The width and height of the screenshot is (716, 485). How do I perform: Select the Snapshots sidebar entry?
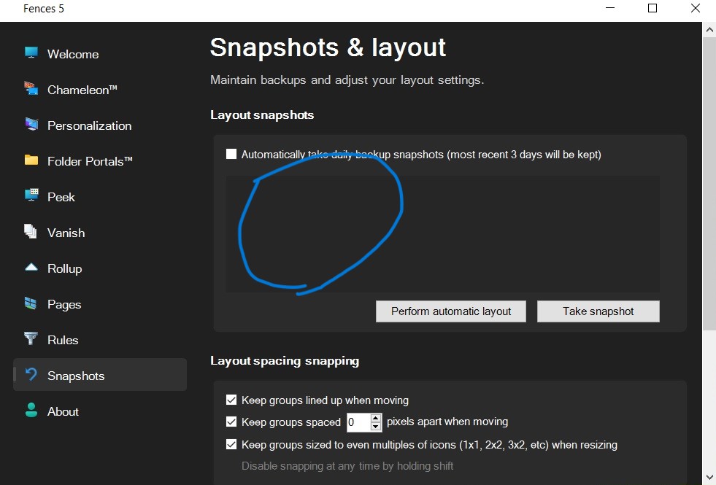point(100,375)
